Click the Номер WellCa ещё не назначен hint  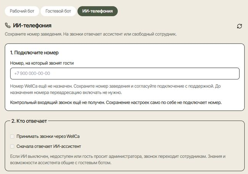(x=115, y=89)
